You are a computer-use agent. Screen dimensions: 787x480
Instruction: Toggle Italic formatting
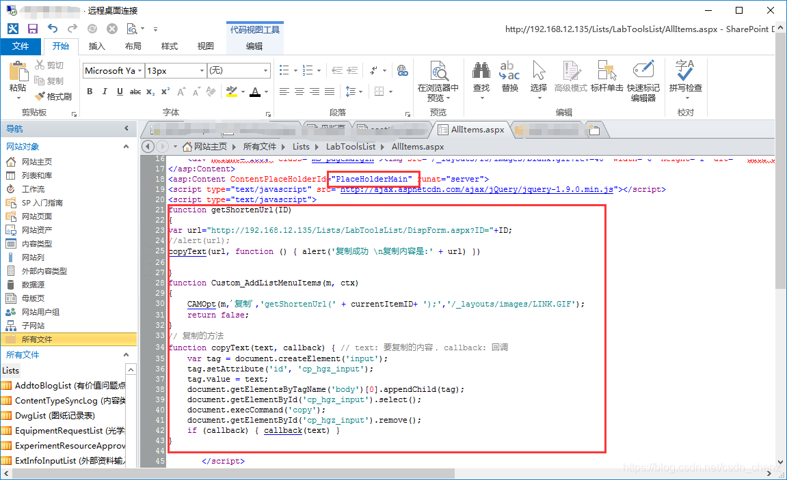pyautogui.click(x=105, y=91)
